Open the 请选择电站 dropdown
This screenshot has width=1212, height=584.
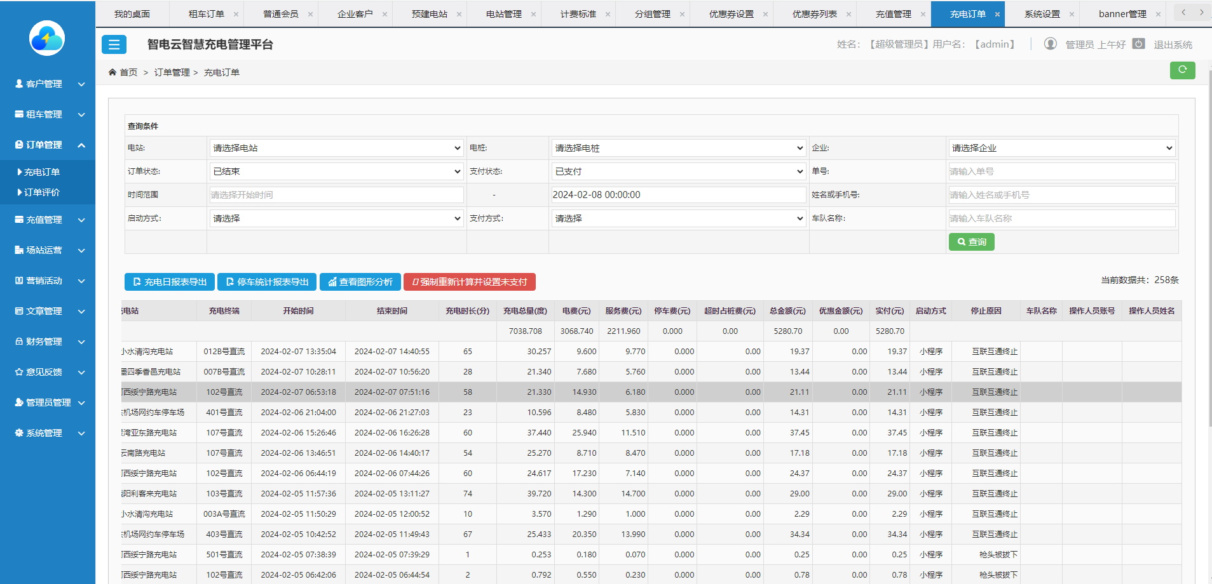click(x=336, y=147)
